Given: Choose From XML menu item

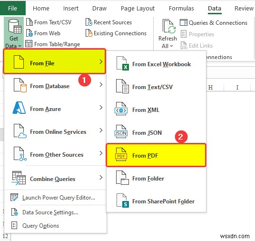Looking at the screenshot, I should pos(157,109).
